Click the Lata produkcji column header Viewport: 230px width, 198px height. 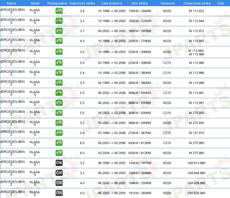112,3
